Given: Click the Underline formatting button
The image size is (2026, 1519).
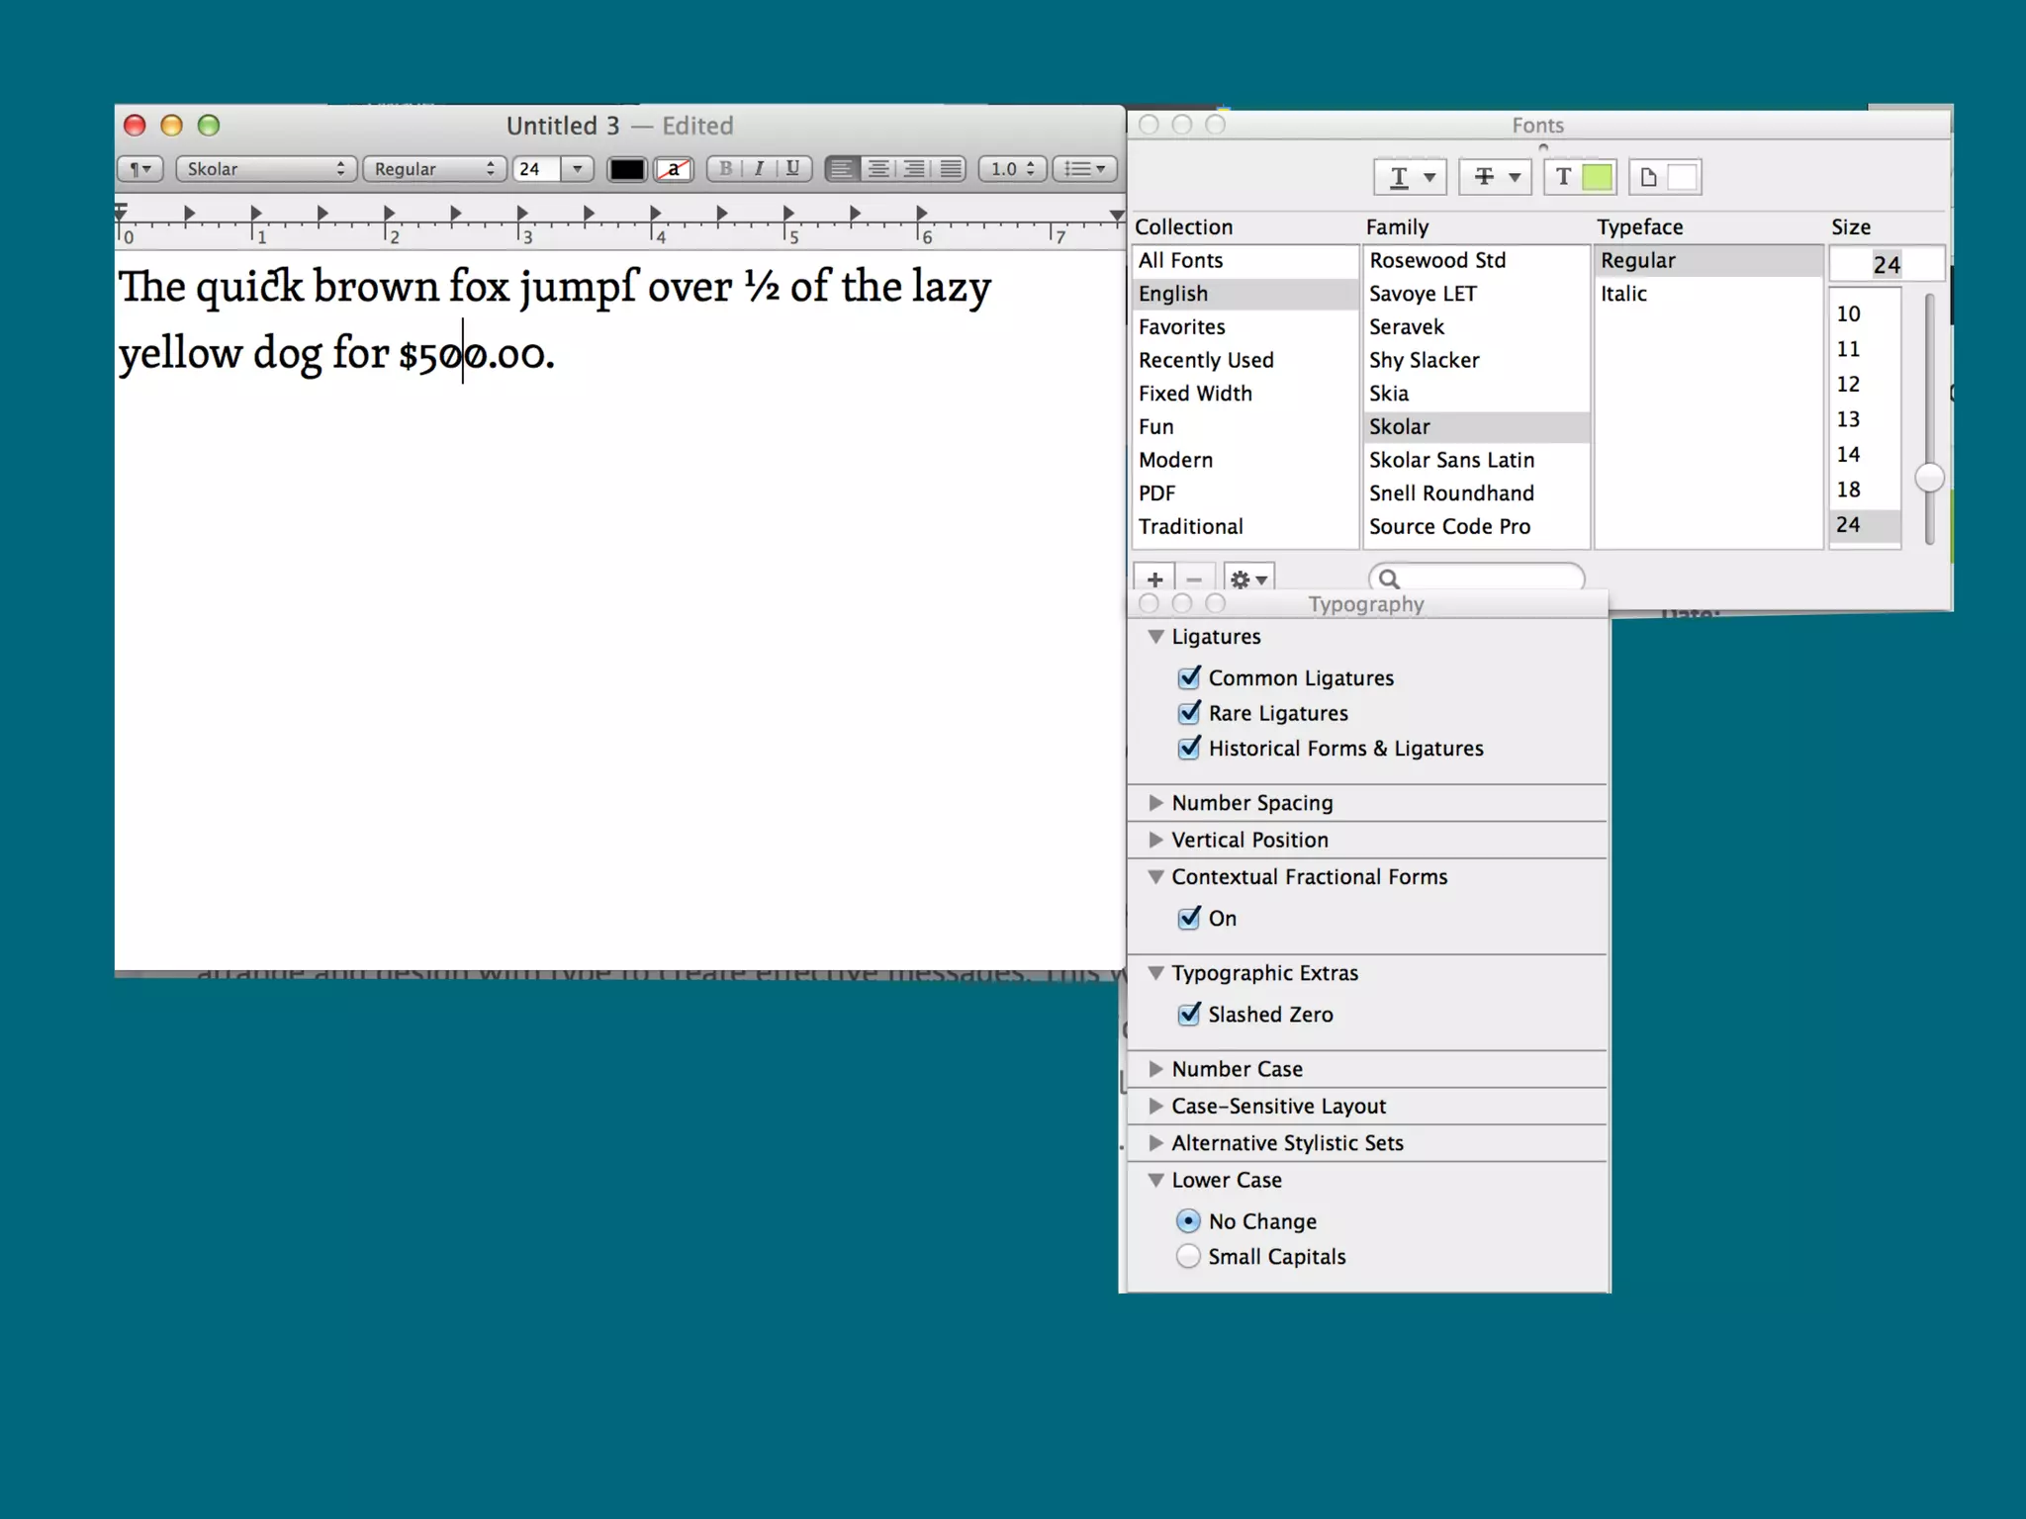Looking at the screenshot, I should tap(792, 169).
